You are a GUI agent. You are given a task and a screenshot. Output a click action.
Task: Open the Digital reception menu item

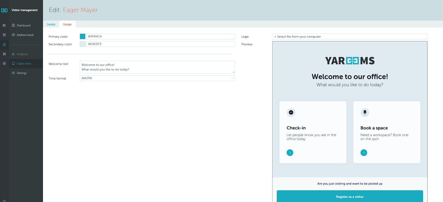click(x=24, y=64)
